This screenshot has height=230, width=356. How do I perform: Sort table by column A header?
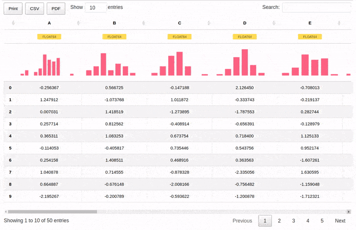[x=49, y=23]
